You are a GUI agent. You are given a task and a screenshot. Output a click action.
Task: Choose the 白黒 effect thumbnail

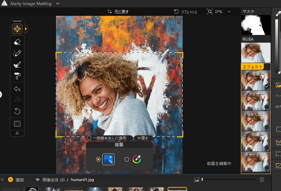256,141
